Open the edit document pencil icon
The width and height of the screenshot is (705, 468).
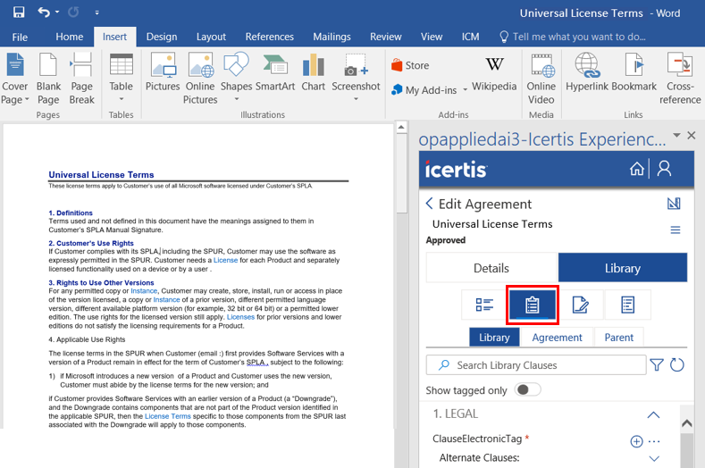pos(580,305)
